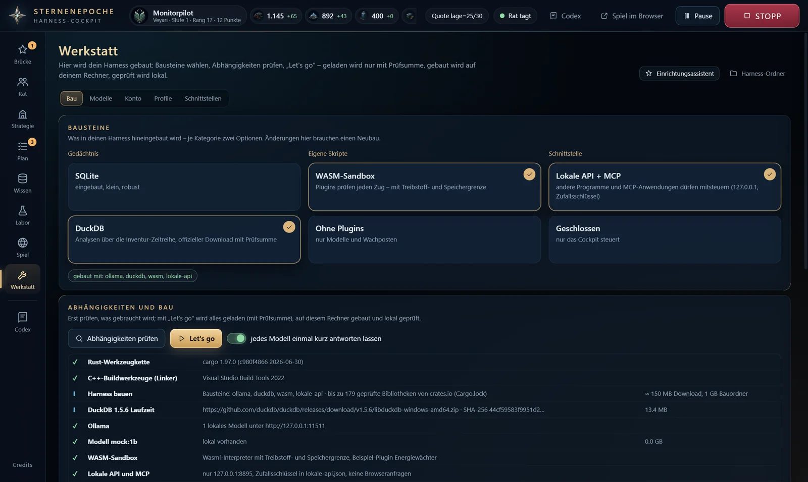Switch to the Profile tab

tap(163, 98)
